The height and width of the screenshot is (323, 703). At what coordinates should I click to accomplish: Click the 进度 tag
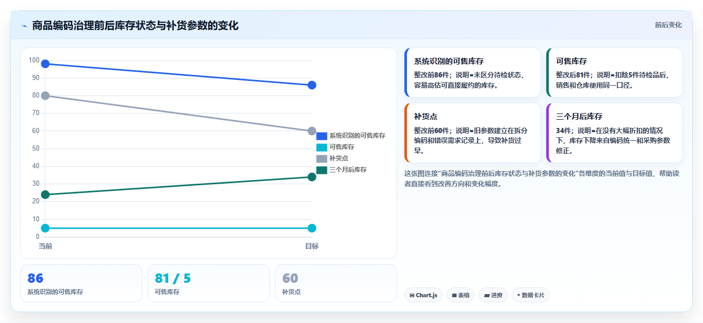coord(493,295)
